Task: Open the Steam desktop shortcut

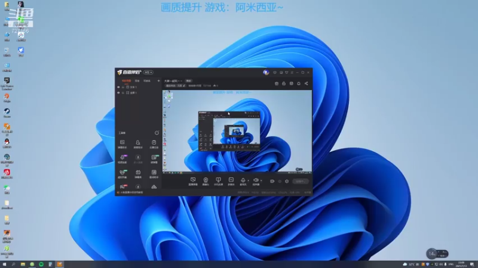Action: [7, 113]
